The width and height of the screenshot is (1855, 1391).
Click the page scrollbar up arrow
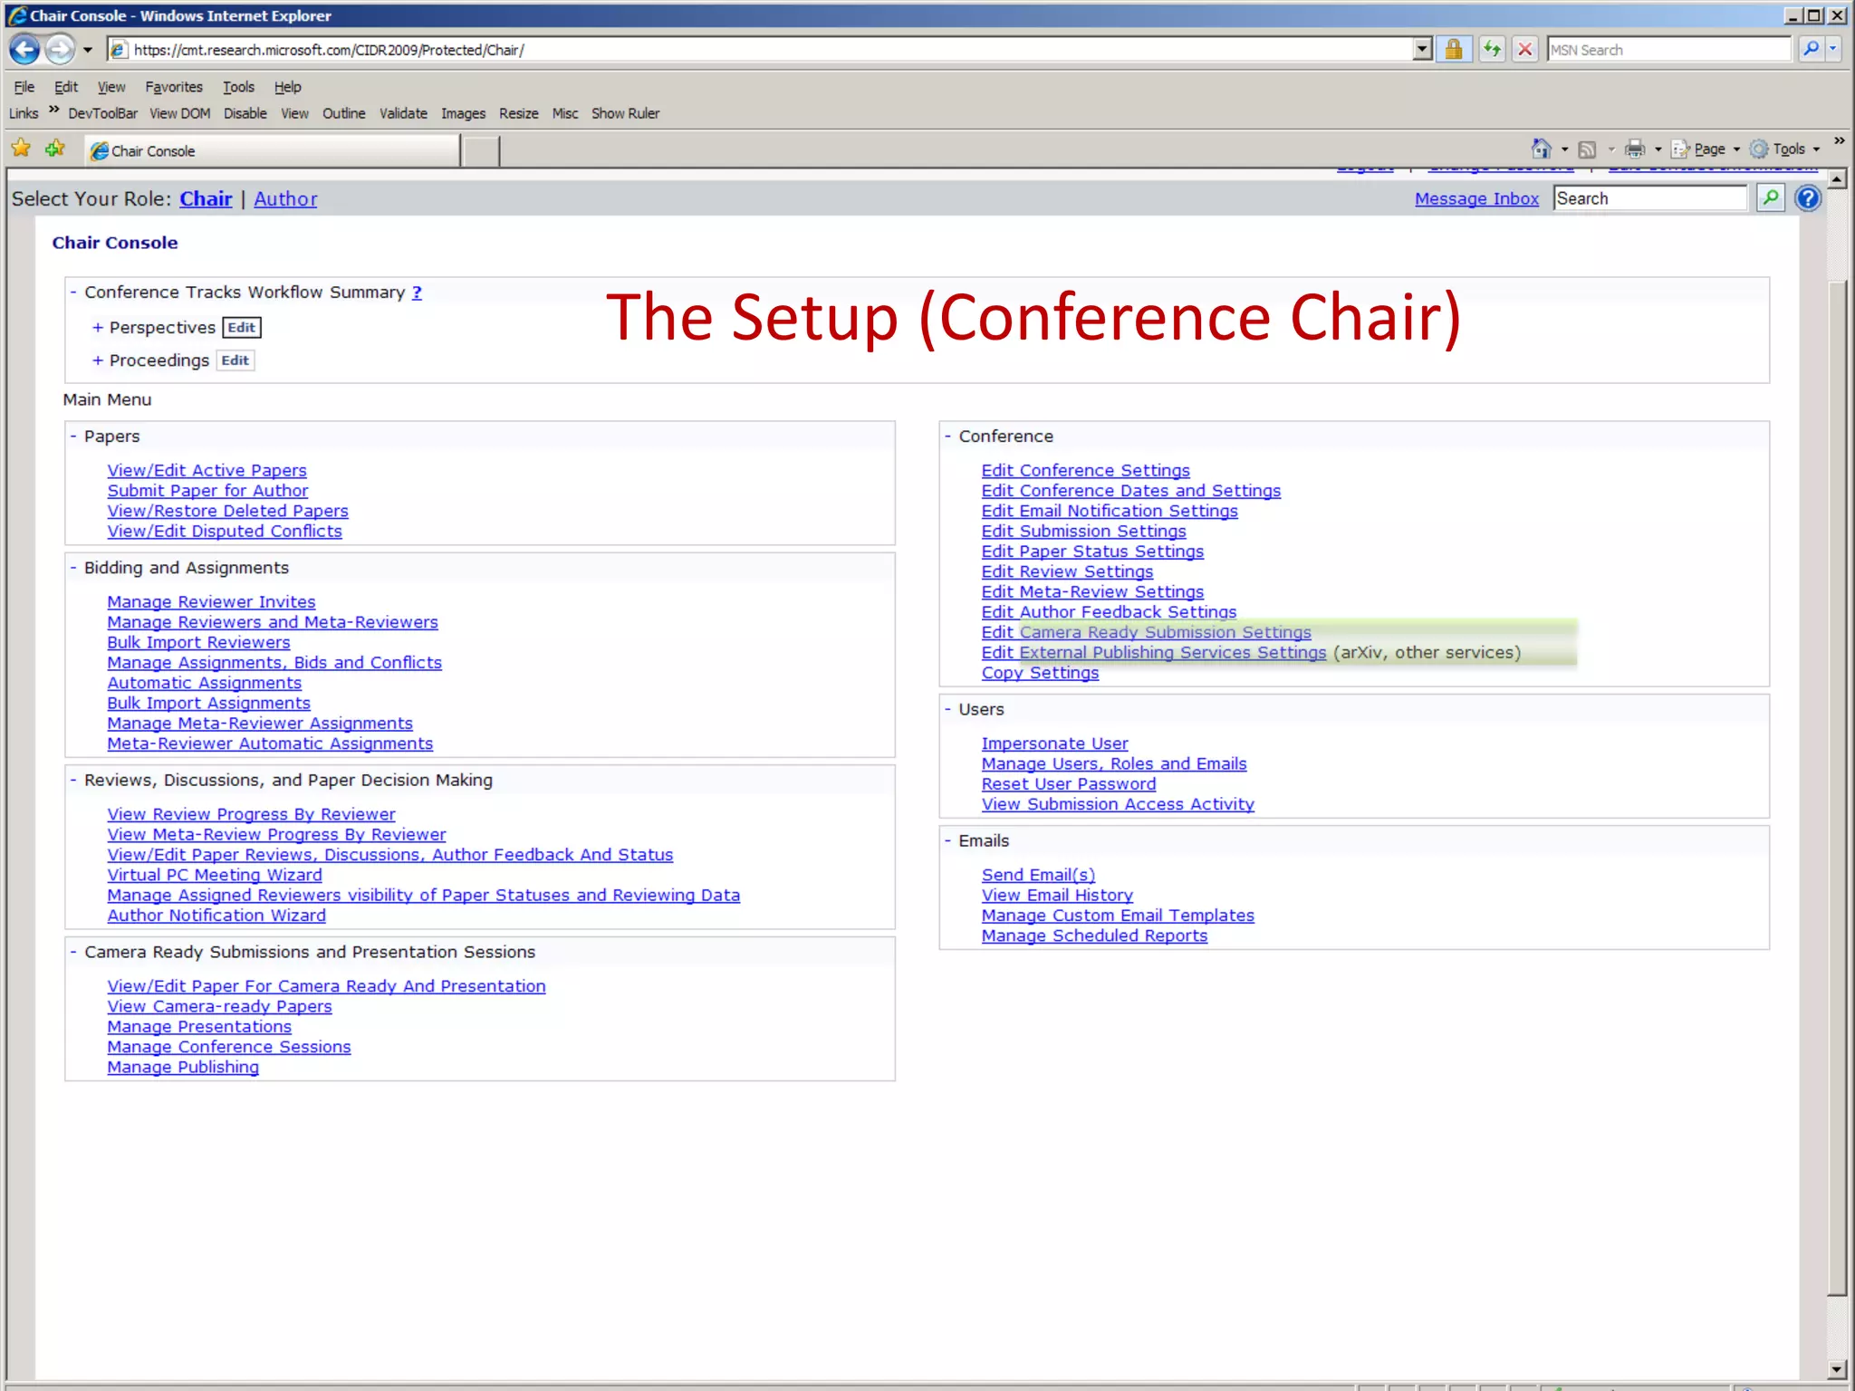1837,179
